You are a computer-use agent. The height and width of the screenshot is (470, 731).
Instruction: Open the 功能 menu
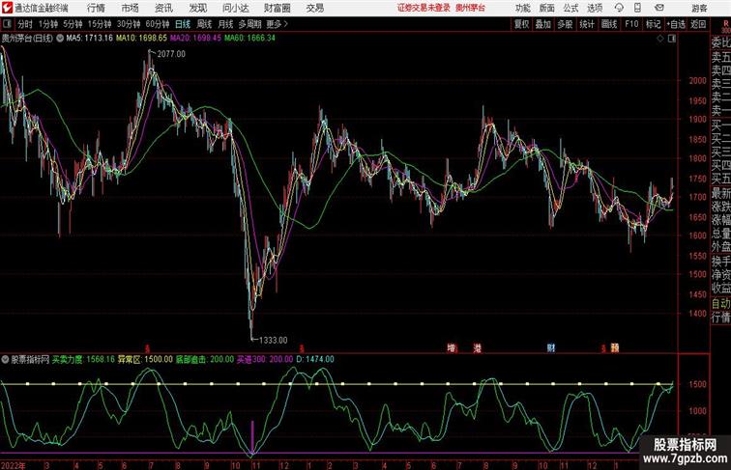point(522,8)
